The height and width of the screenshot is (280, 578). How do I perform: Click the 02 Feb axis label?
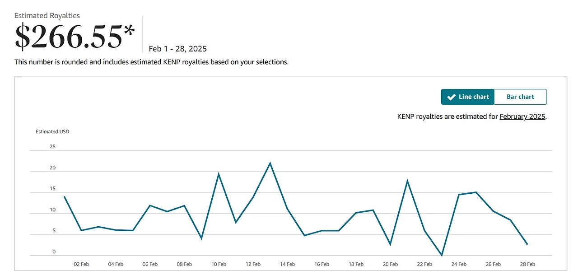click(x=81, y=264)
